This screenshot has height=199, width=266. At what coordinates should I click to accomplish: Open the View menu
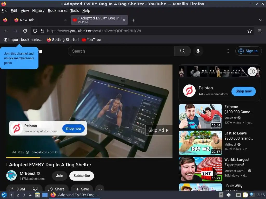25,11
